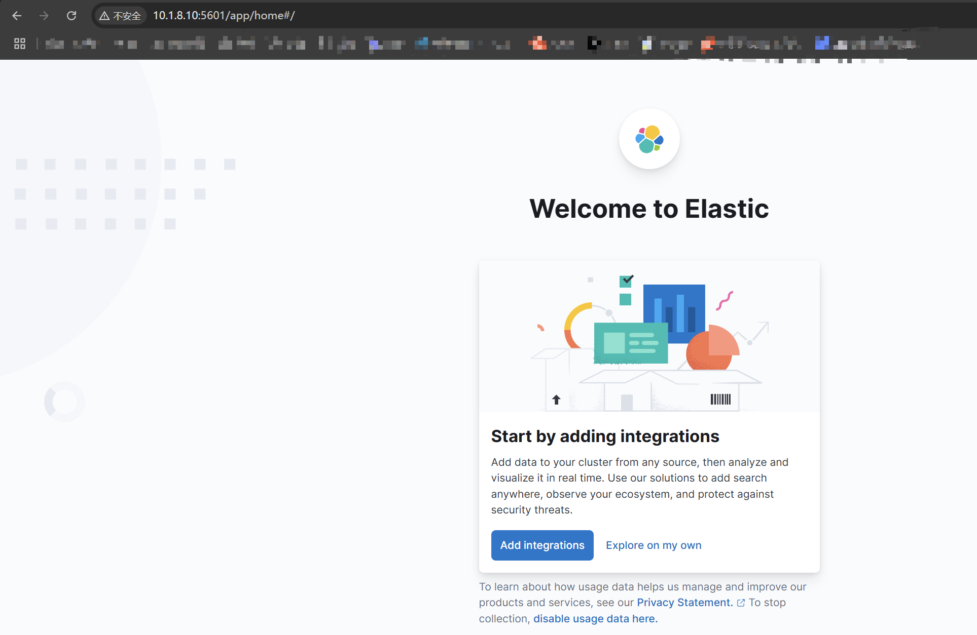This screenshot has width=977, height=635.
Task: Click the external link icon after Privacy Statement
Action: tap(741, 603)
